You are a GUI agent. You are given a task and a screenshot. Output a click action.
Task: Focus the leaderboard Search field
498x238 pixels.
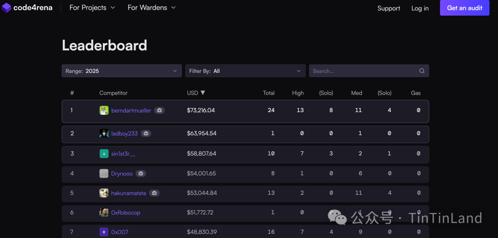pos(369,71)
